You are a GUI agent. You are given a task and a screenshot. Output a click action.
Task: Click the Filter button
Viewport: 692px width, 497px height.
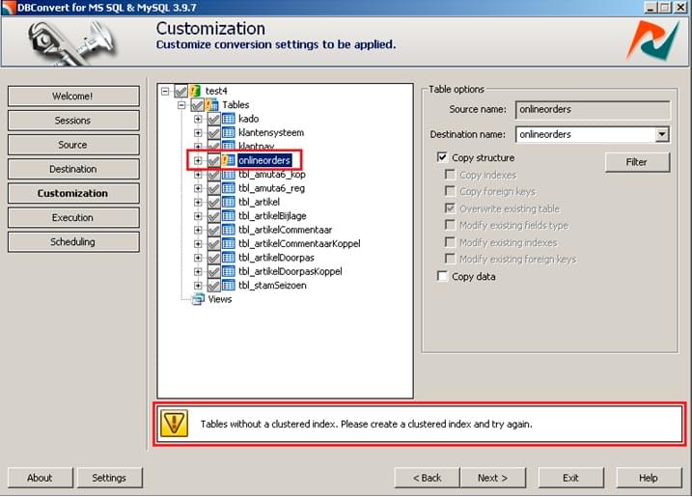[x=637, y=162]
